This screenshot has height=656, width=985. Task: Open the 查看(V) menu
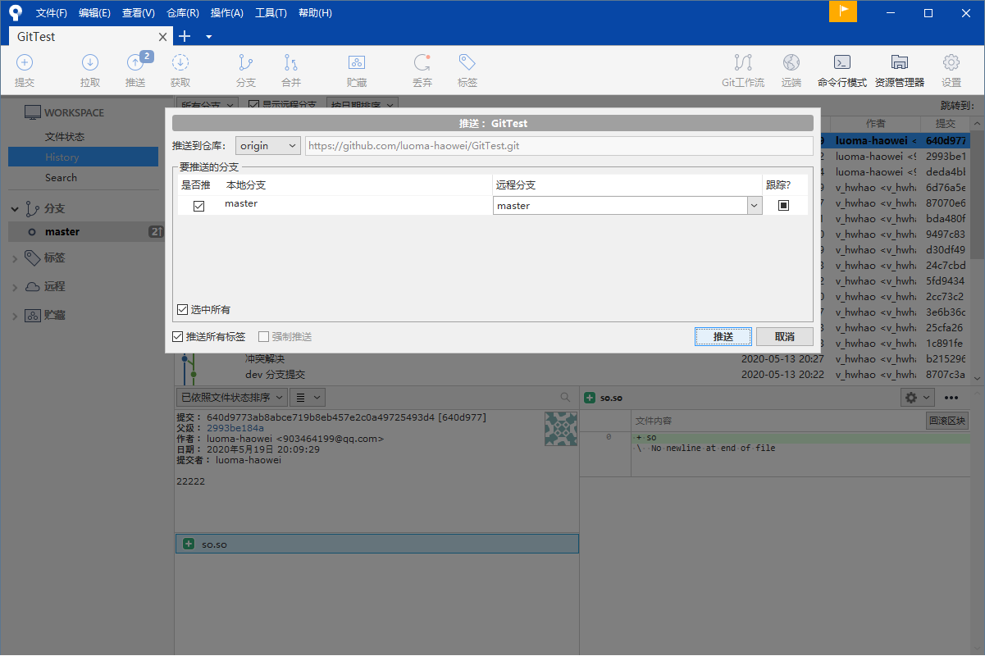point(138,13)
